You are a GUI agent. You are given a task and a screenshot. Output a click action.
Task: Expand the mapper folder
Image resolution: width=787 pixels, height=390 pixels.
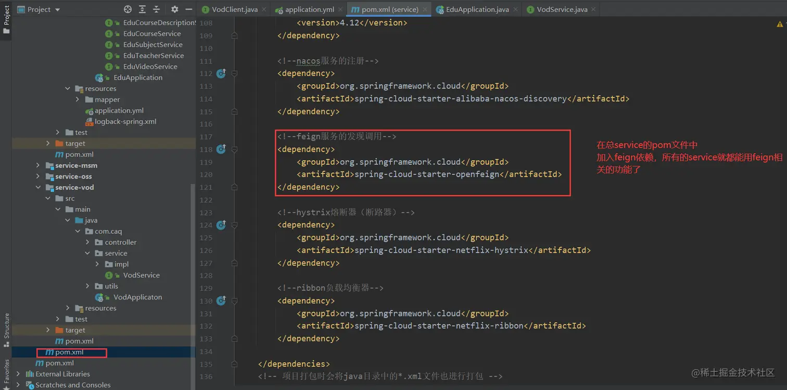[x=77, y=99]
